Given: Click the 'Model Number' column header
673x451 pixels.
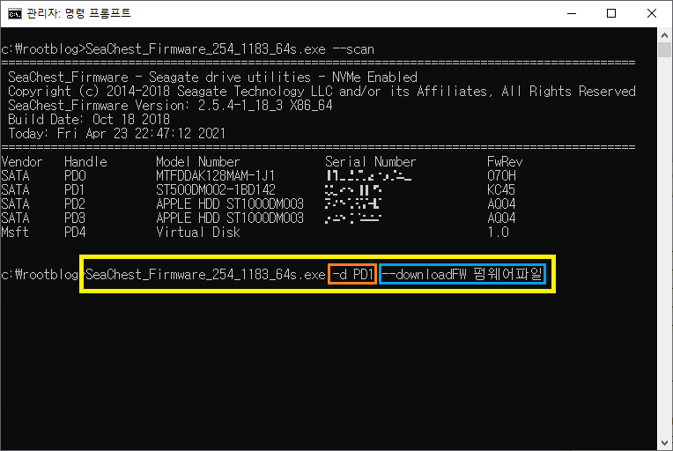Looking at the screenshot, I should 198,162.
